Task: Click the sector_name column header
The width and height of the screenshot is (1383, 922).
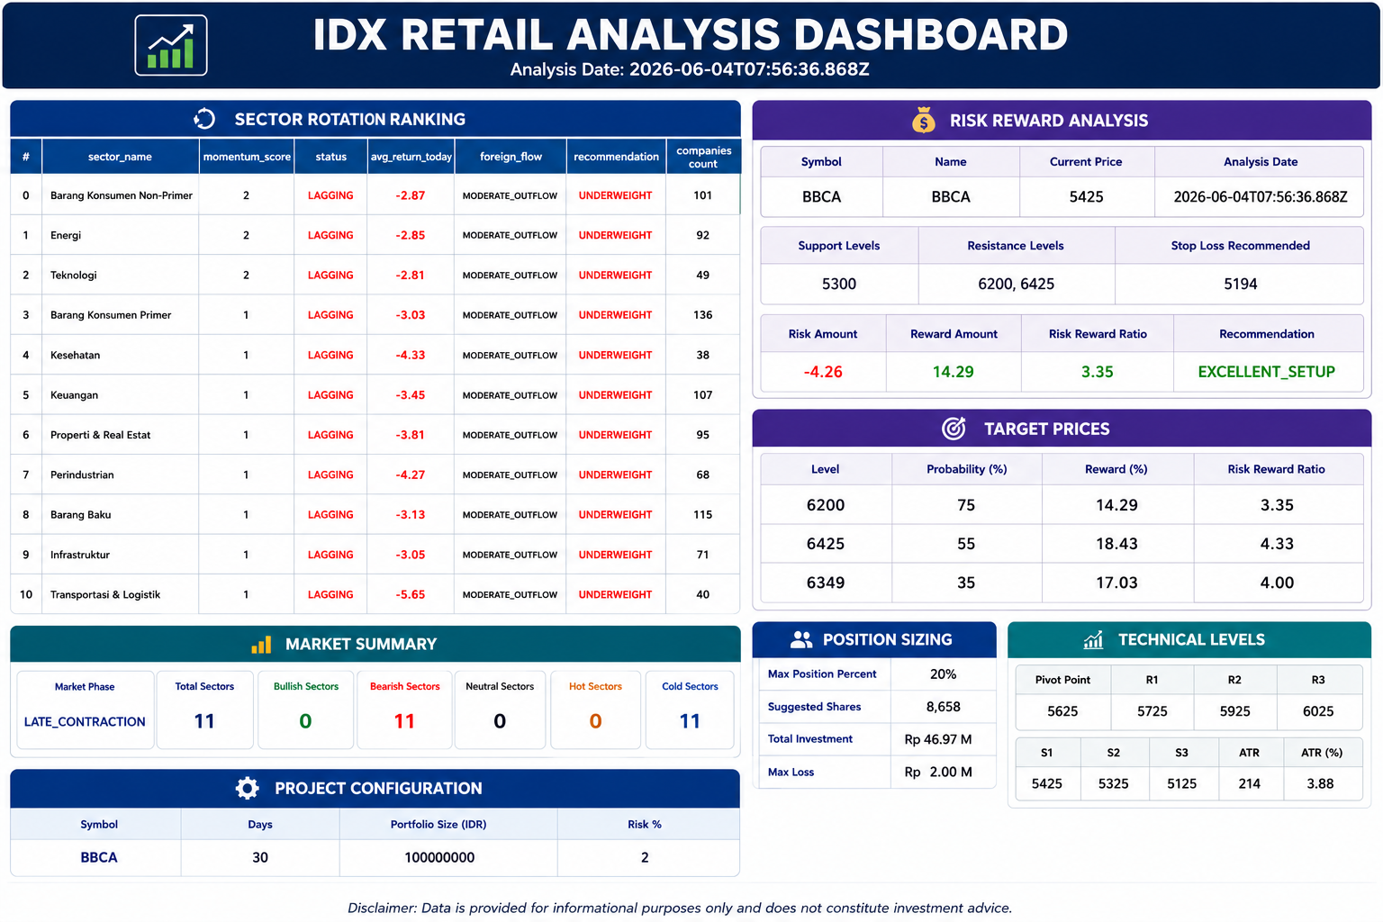Action: tap(120, 157)
